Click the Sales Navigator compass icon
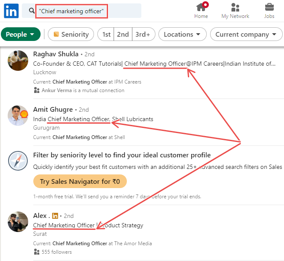 (x=18, y=161)
